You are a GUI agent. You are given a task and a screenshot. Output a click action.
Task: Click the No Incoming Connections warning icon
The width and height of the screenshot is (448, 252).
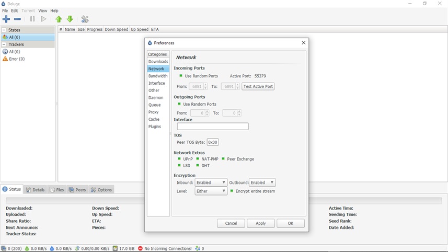140,248
